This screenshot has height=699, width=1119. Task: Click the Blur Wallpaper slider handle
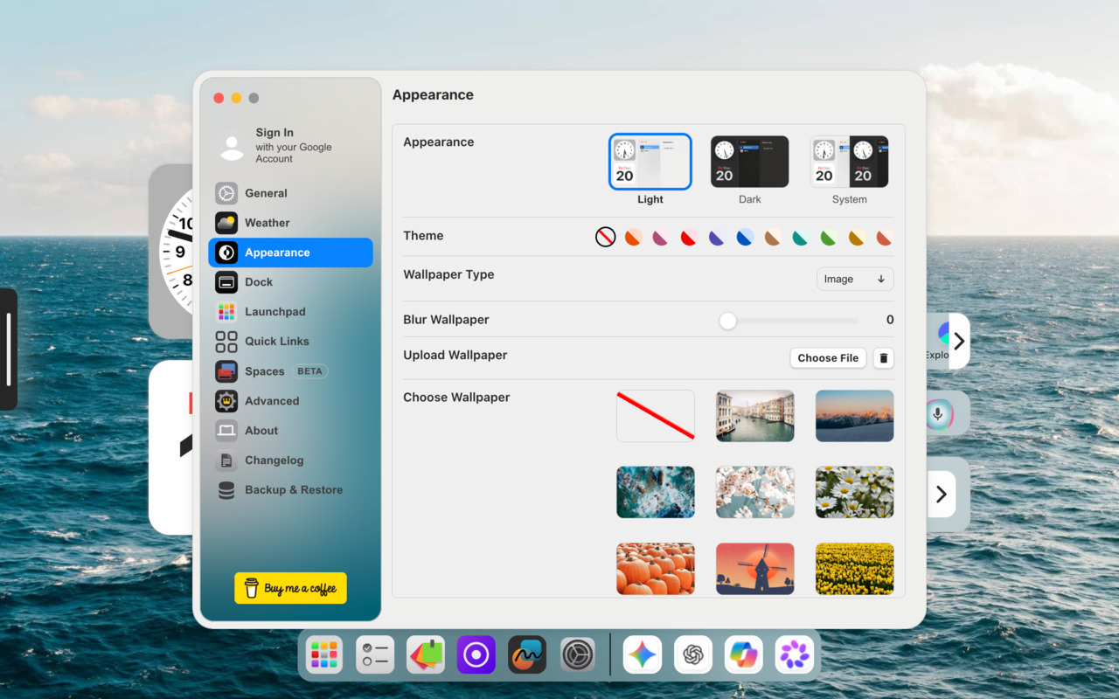(x=727, y=321)
